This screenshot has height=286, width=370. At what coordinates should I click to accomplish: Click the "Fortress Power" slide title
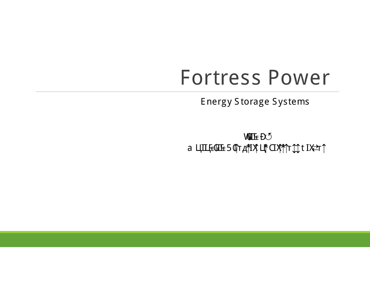[255, 77]
